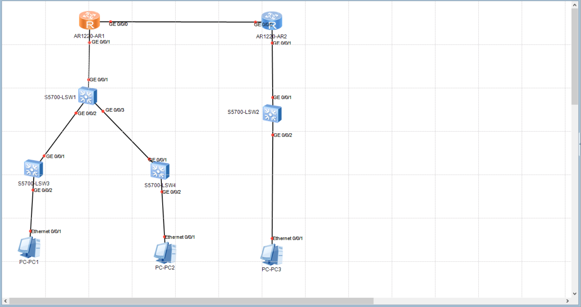
Task: Click the horizontal scrollbar thumb
Action: 191,301
